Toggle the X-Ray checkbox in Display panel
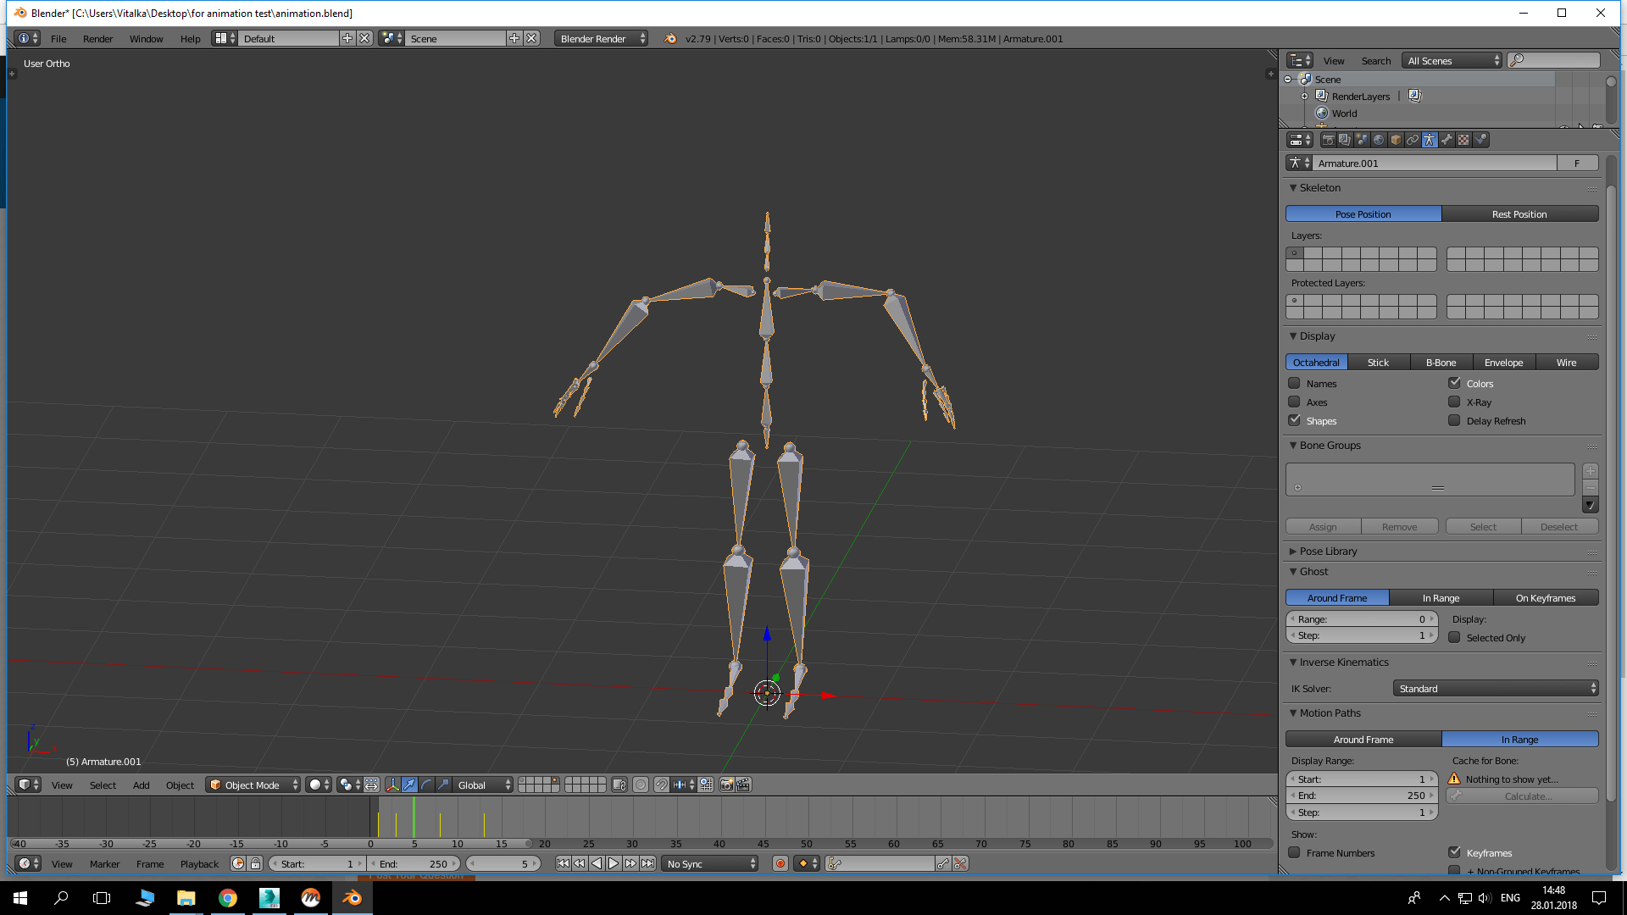 (x=1454, y=402)
